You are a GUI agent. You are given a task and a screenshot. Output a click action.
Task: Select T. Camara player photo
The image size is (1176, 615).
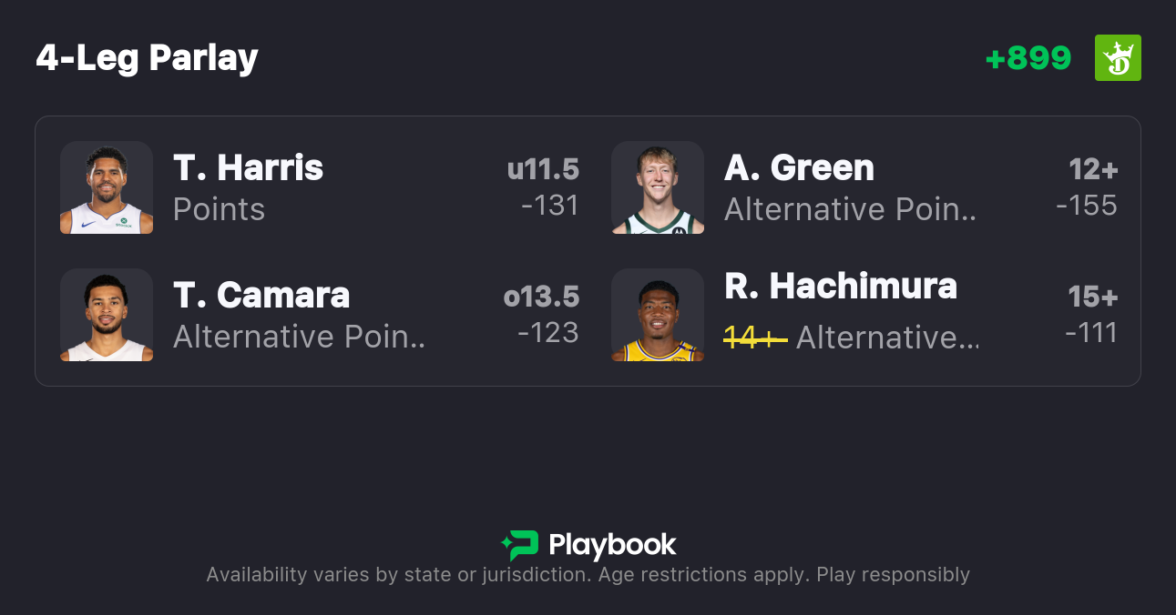coord(107,315)
